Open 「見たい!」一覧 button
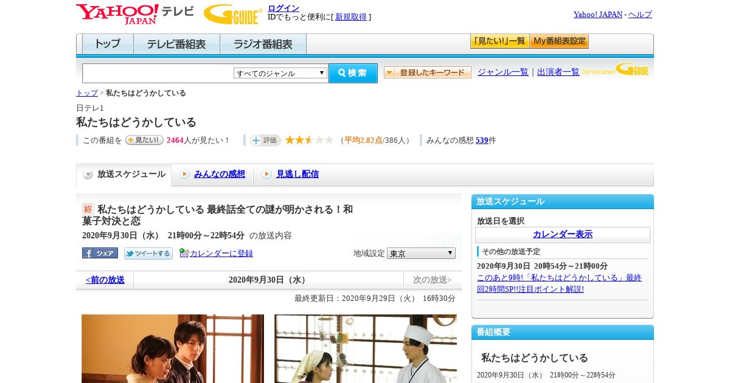The width and height of the screenshot is (730, 383). (499, 41)
